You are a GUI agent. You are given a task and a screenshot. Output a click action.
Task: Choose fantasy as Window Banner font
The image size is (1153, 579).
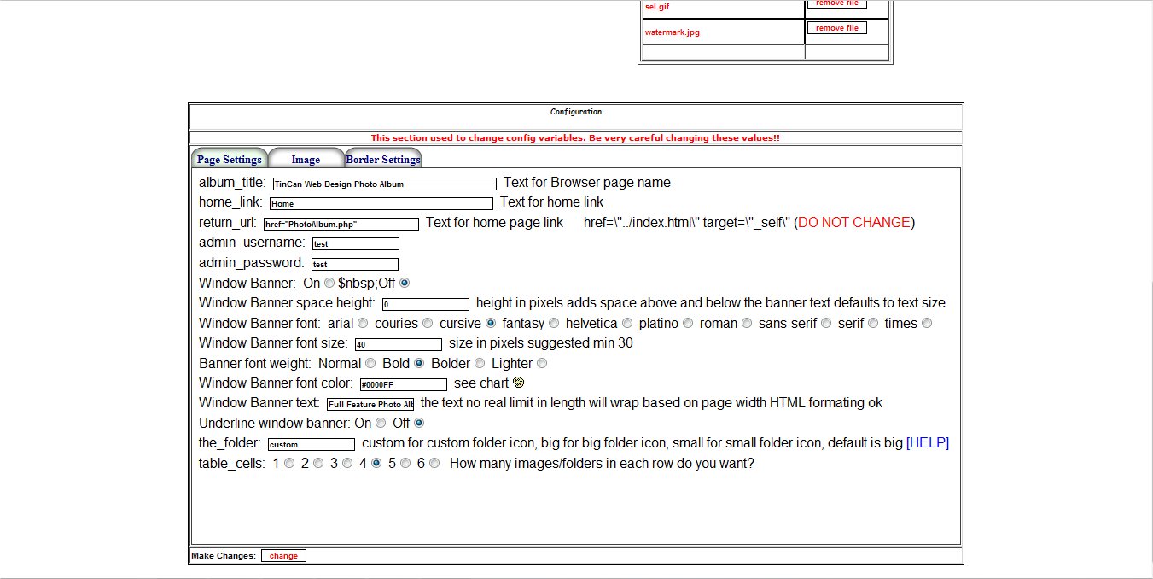[554, 324]
